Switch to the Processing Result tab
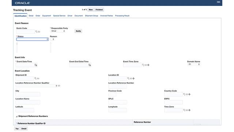This screenshot has width=234, height=132. pyautogui.click(x=122, y=16)
